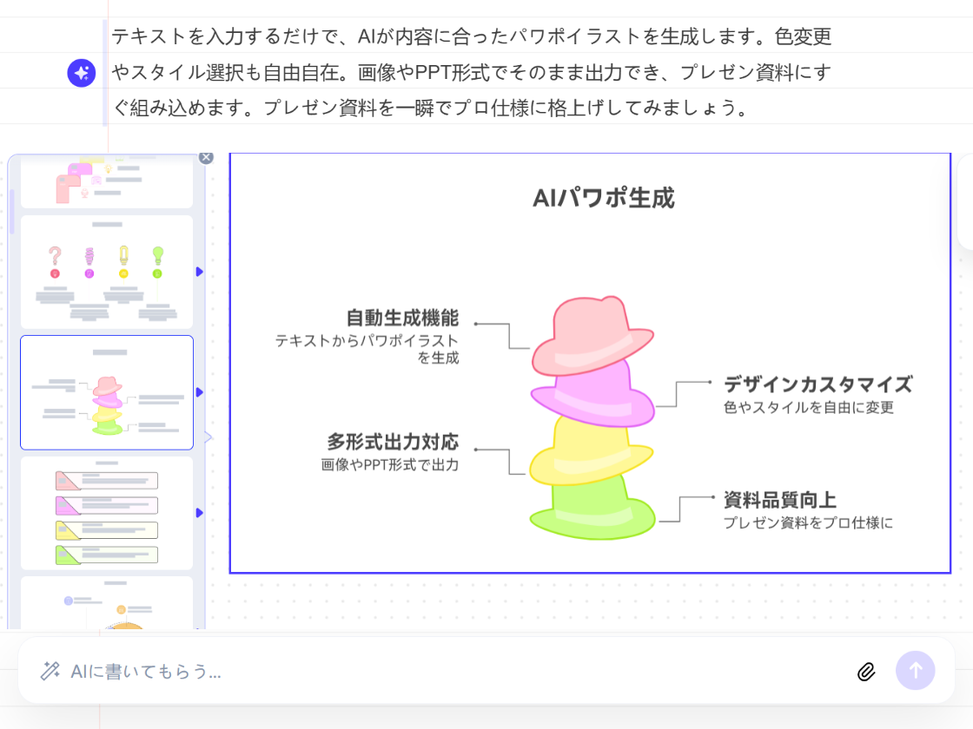Focus the AIに書いてもらう input field
Viewport: 973px width, 729px height.
point(434,671)
